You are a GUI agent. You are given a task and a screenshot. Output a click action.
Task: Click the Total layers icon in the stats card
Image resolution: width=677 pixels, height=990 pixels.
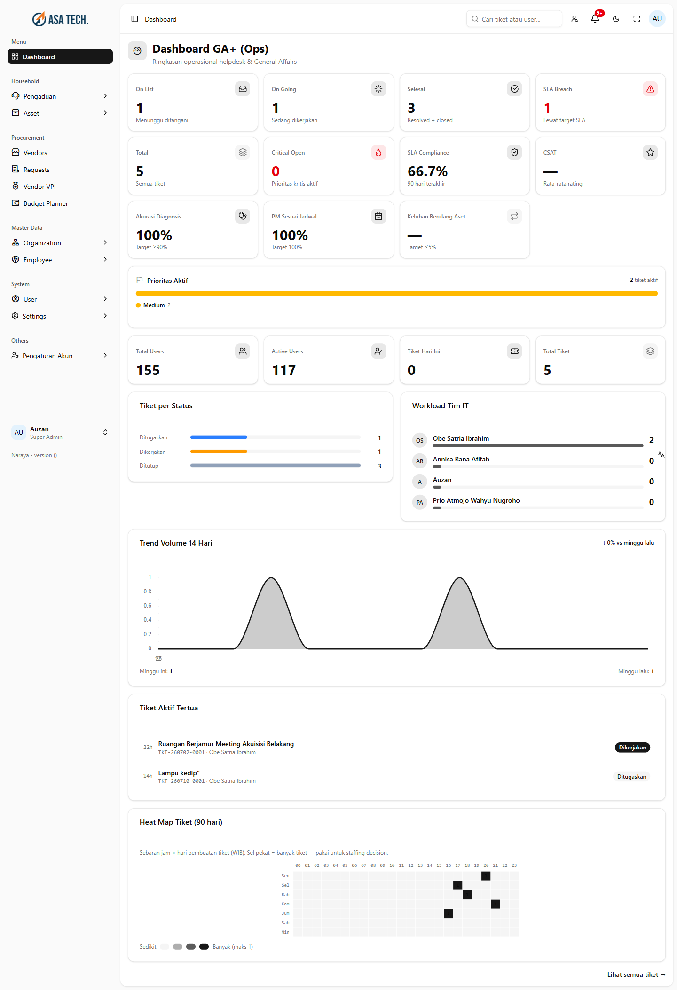coord(243,152)
